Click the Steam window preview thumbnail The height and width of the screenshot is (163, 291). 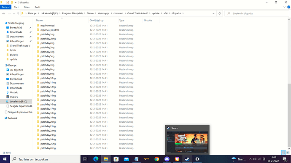tap(187, 142)
